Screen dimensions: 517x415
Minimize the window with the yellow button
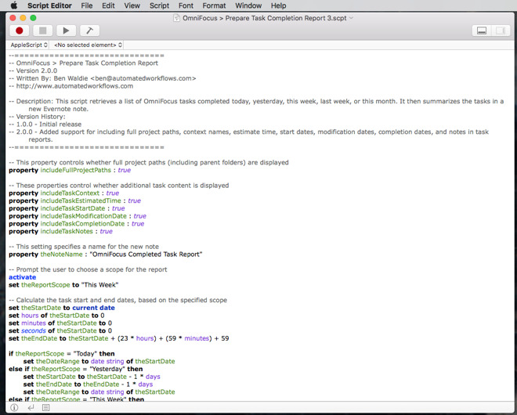tap(23, 18)
